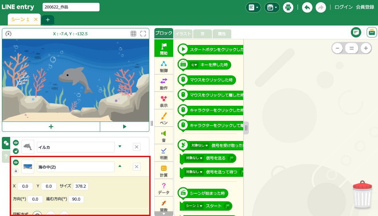Unlock the 海の中(2) object
Viewport: 378px width, 216px height.
tap(16, 171)
